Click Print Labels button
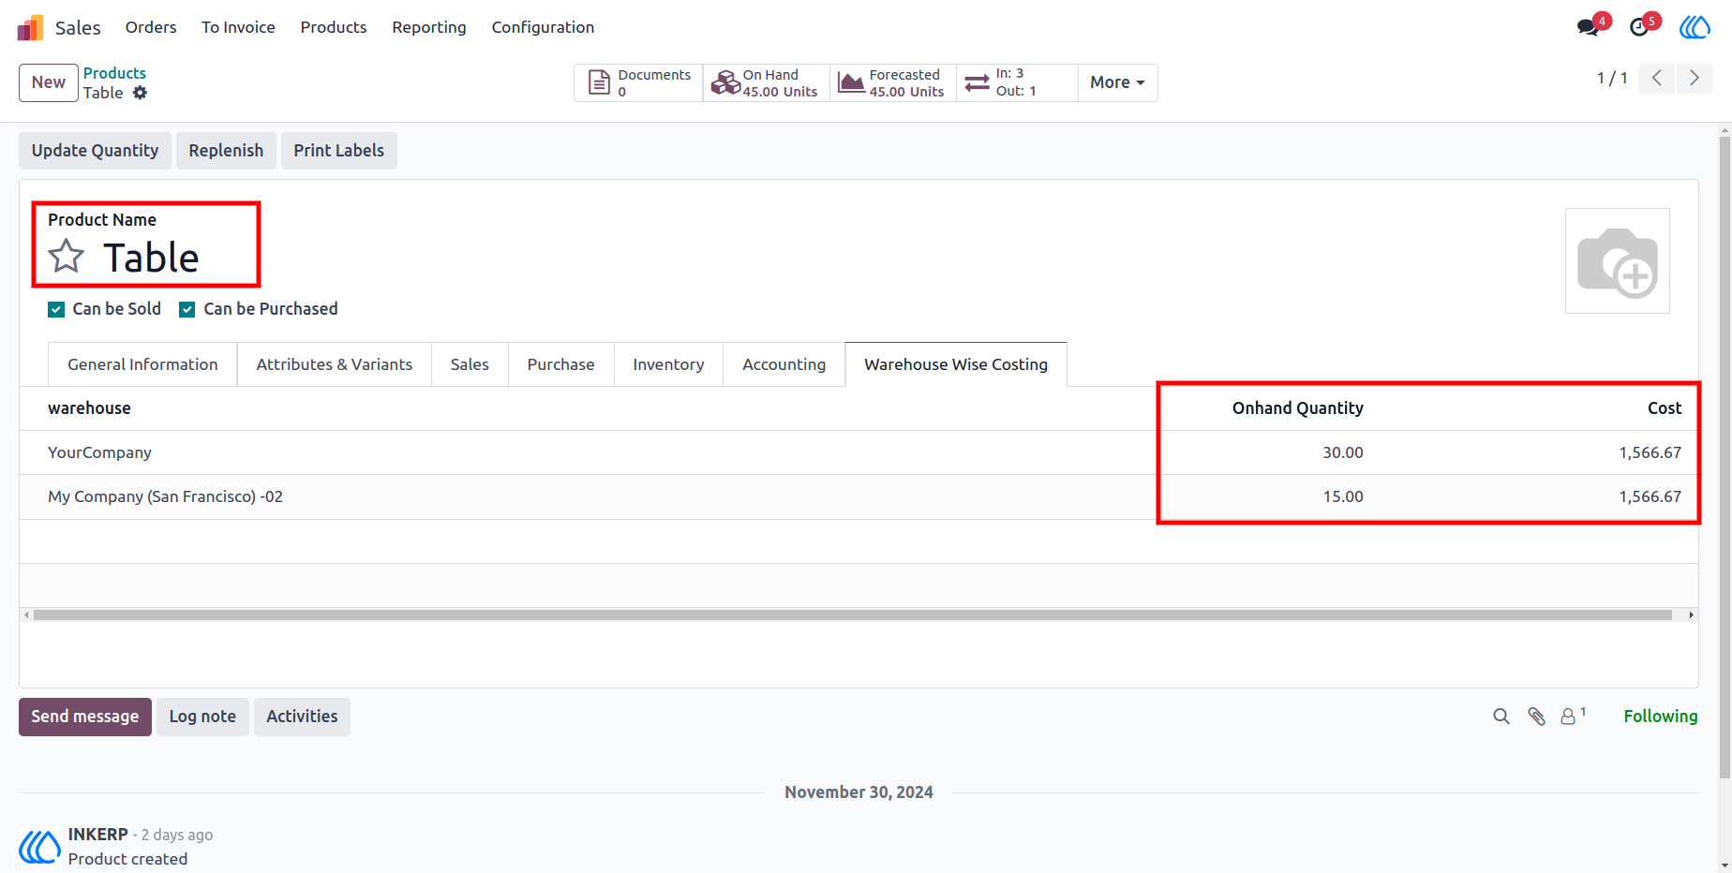 (339, 151)
